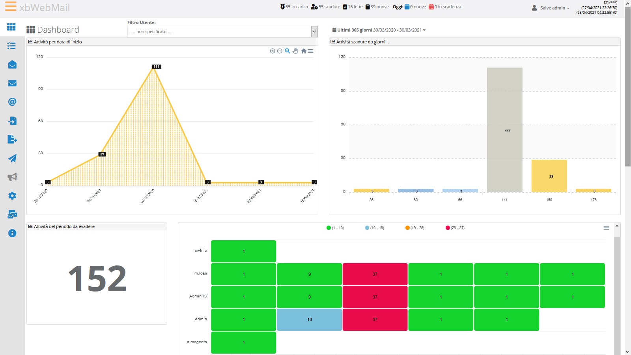The image size is (631, 355).
Task: Open the opened-envelope mail sidebar icon
Action: 12,64
